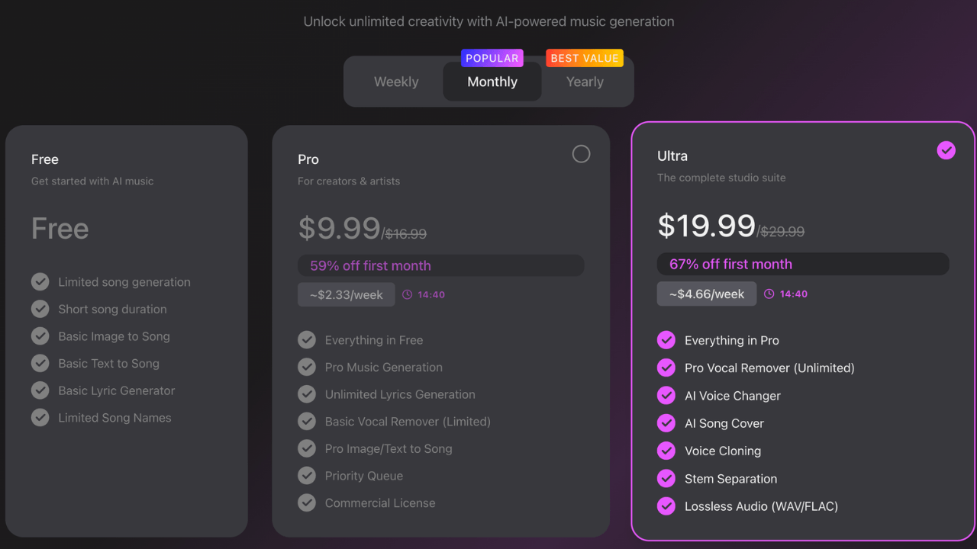Click the checkmark icon beside Basic Lyric Generator
Screen dimensions: 977x549
pos(40,390)
